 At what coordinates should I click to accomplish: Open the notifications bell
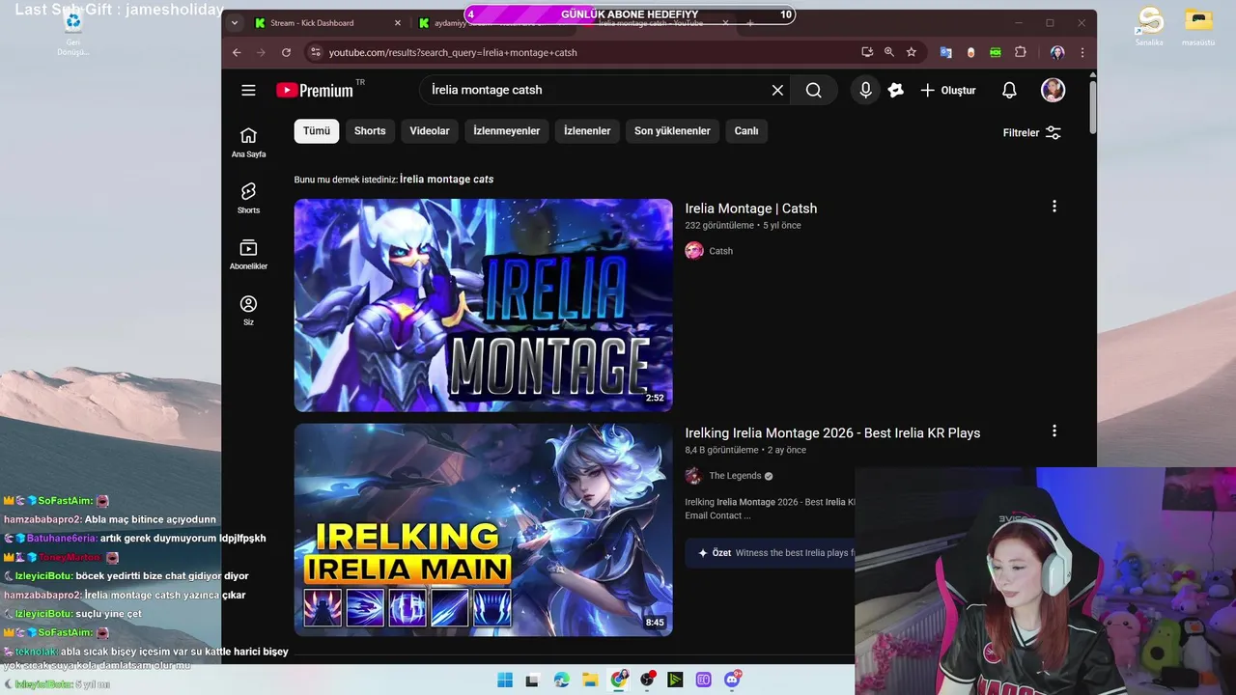click(x=1009, y=90)
